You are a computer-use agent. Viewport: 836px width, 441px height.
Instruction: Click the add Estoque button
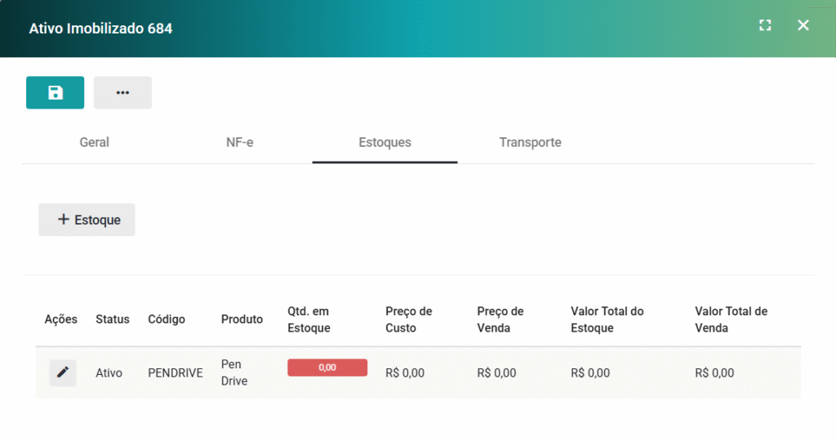[87, 220]
